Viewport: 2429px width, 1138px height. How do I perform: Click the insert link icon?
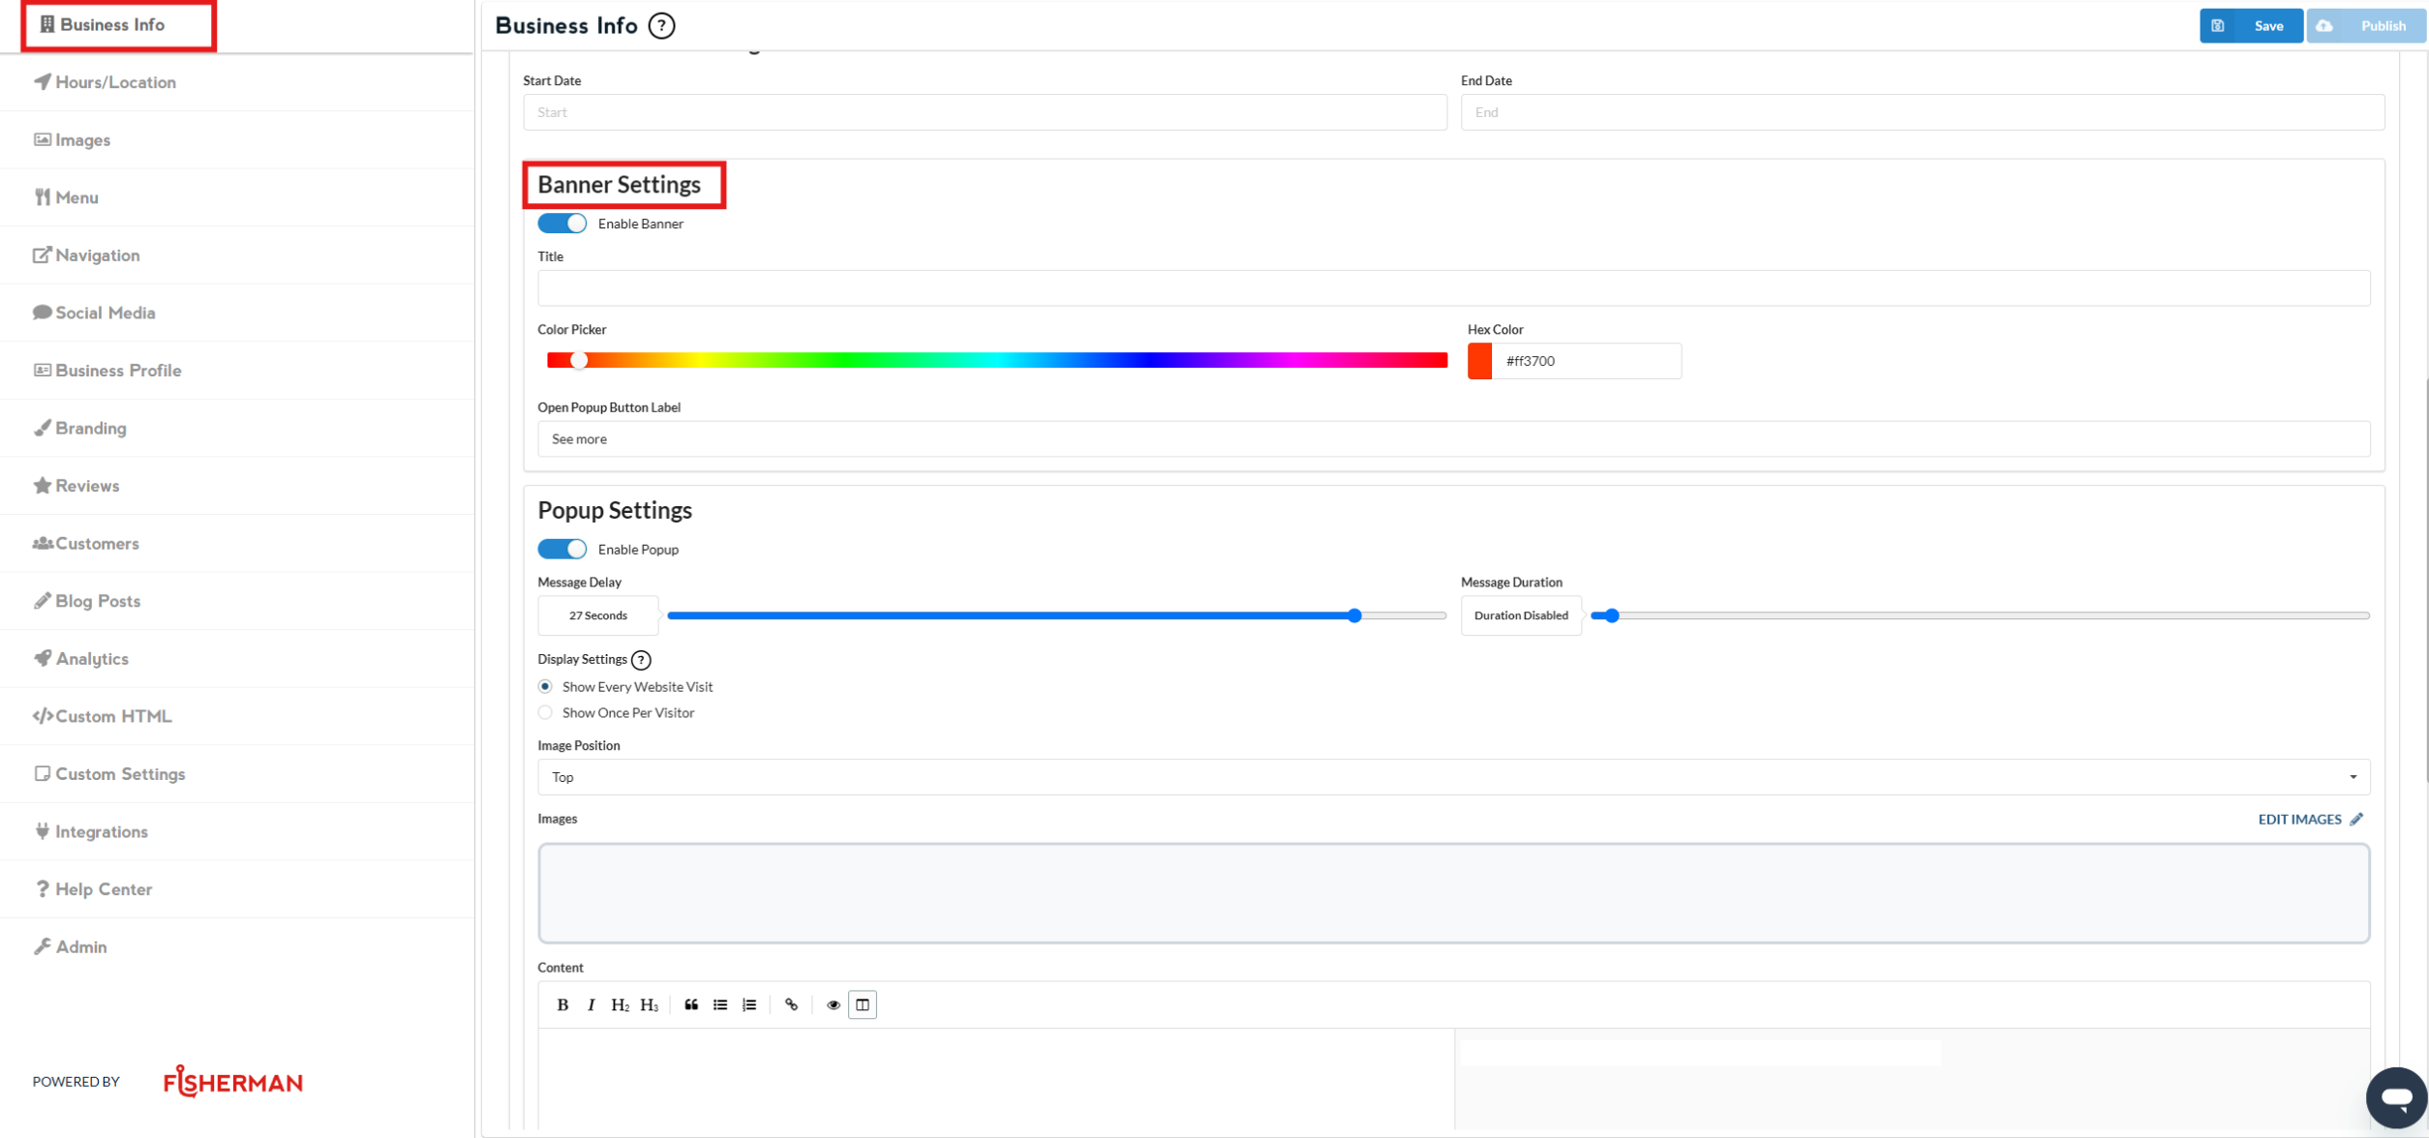pos(791,1004)
